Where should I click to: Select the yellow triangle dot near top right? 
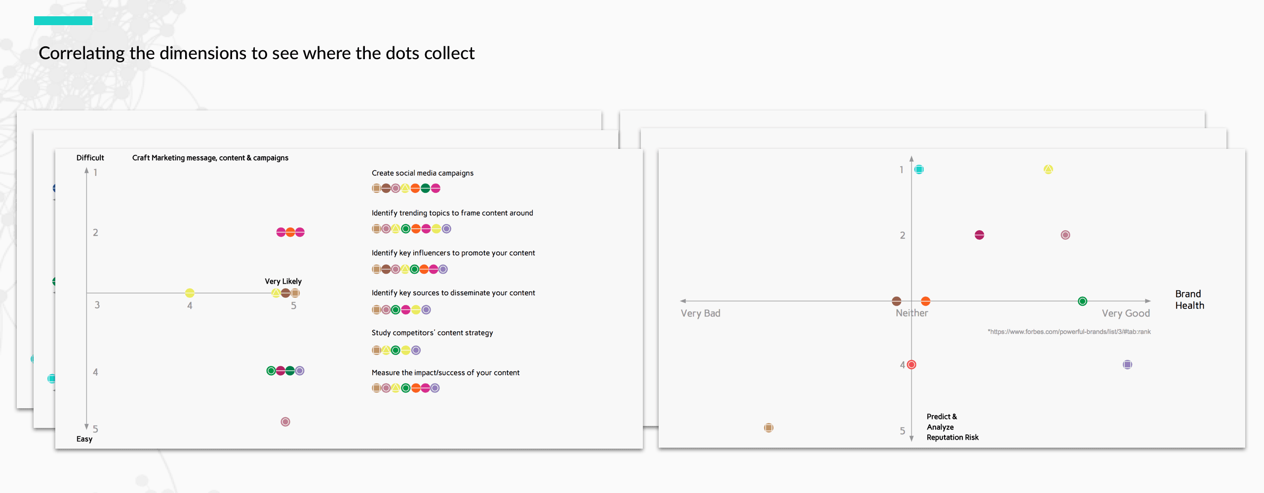click(1048, 170)
